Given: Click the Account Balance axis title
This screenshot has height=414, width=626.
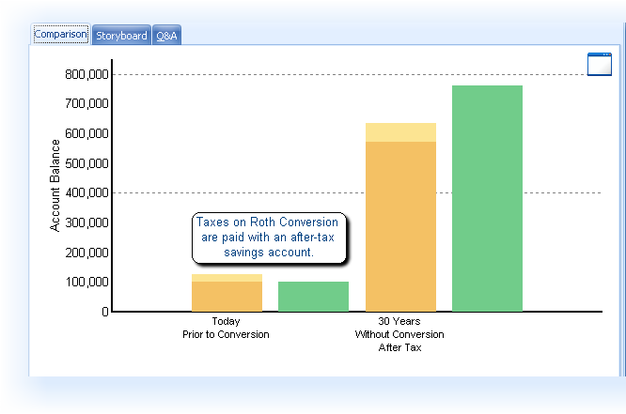Looking at the screenshot, I should pos(55,185).
